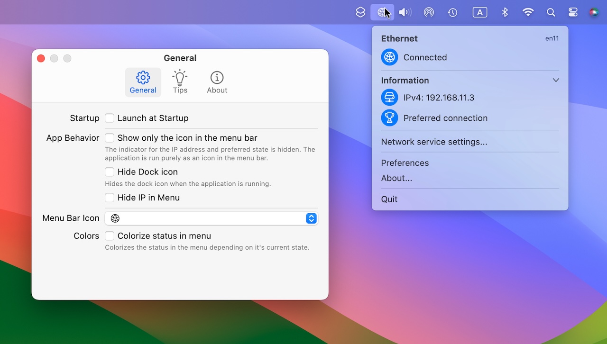Screen dimensions: 607x344
Task: Click the blue globe Connected icon
Action: coord(389,57)
